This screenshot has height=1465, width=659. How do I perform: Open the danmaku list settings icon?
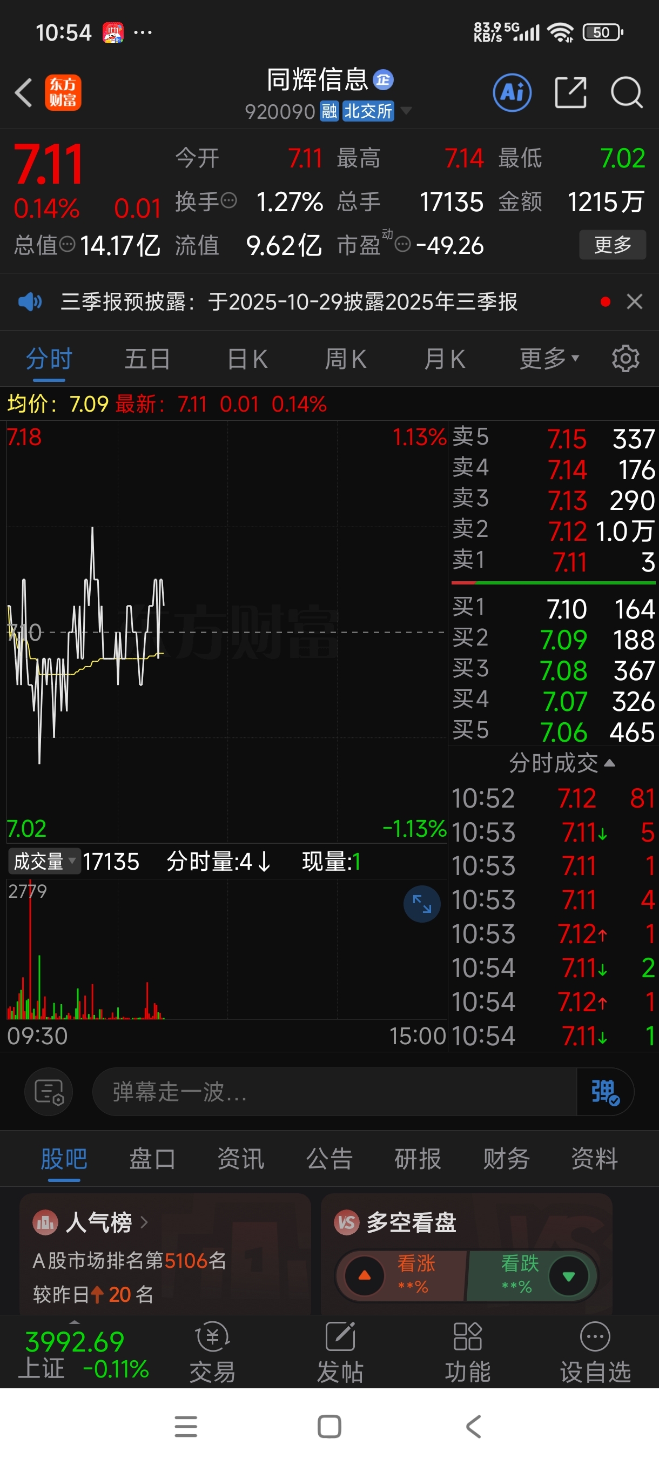48,1091
